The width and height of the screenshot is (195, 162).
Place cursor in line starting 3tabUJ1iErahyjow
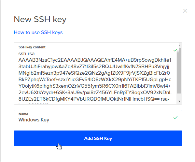[x=94, y=67]
